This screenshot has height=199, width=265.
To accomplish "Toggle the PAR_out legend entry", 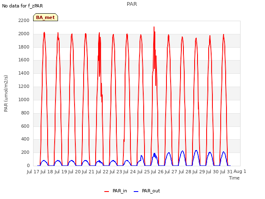I will click(x=147, y=191).
